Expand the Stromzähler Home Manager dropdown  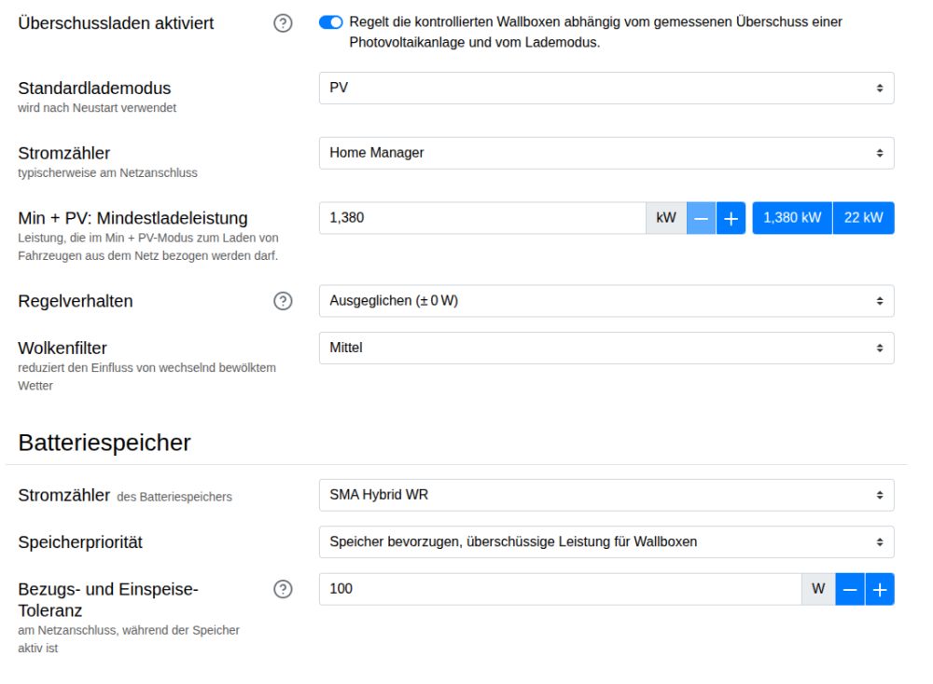(x=606, y=153)
